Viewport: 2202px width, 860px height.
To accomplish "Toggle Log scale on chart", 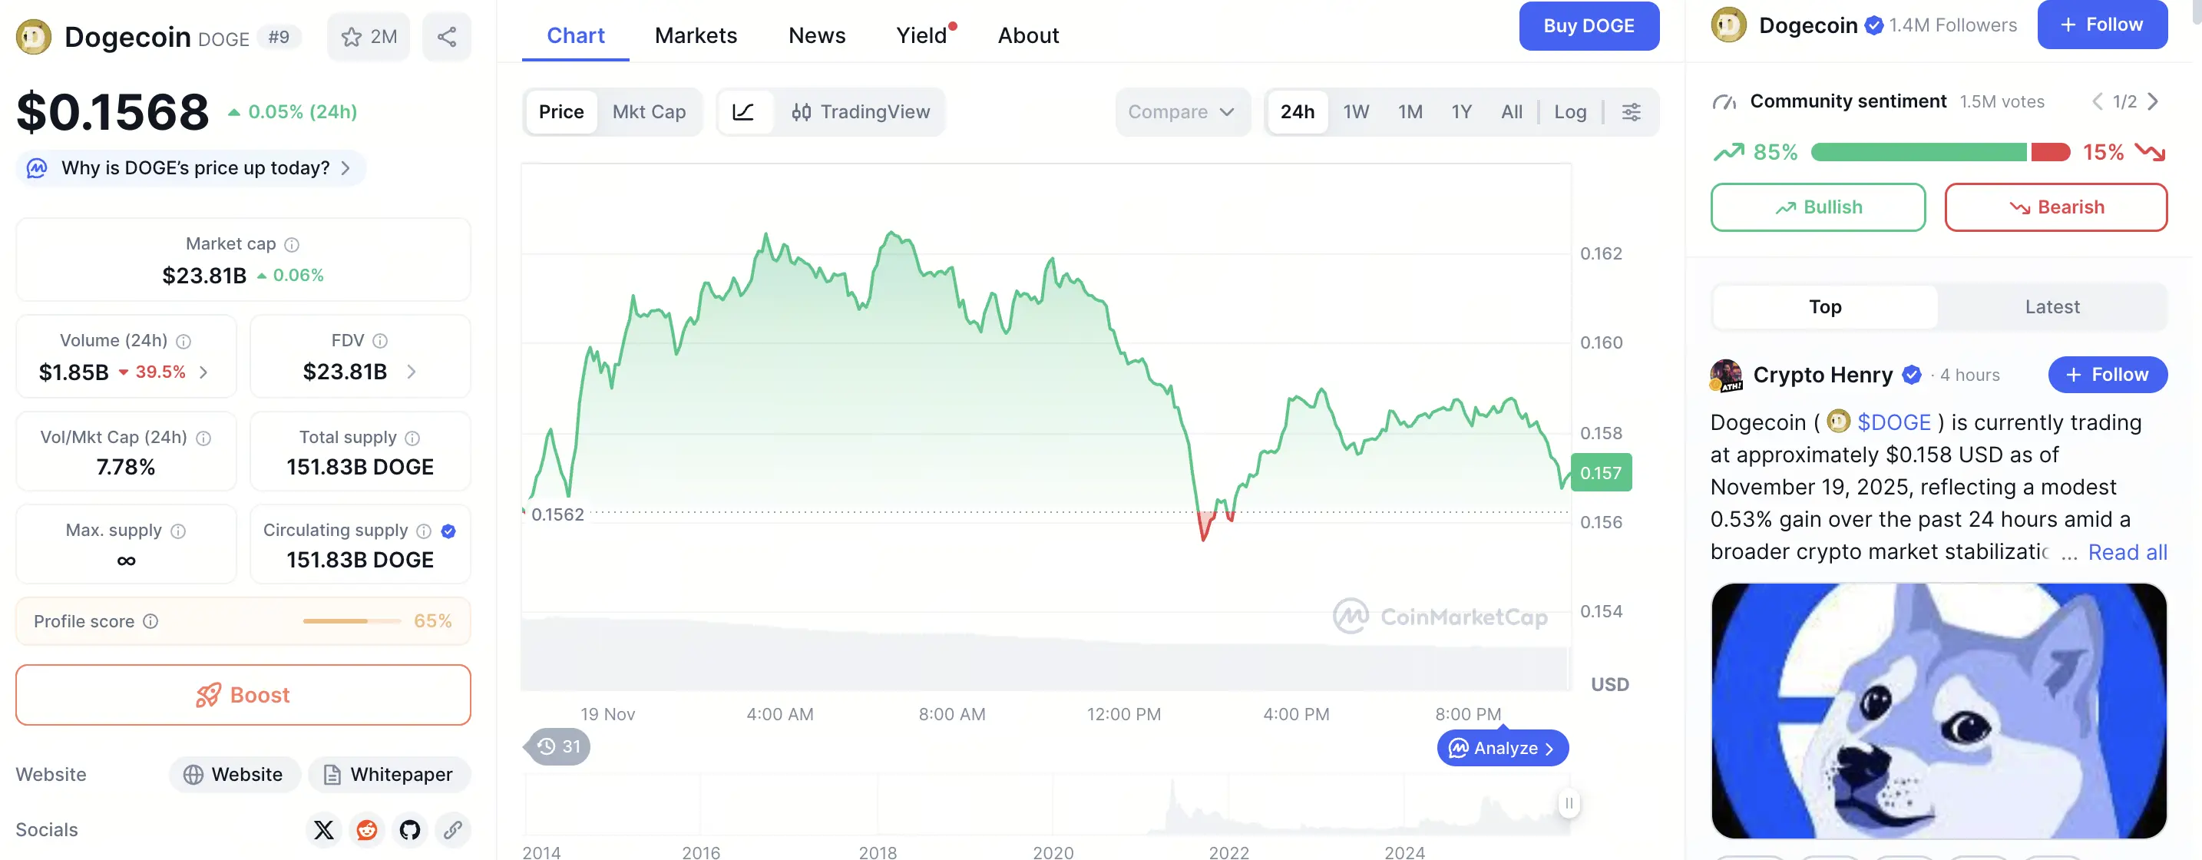I will click(x=1569, y=112).
